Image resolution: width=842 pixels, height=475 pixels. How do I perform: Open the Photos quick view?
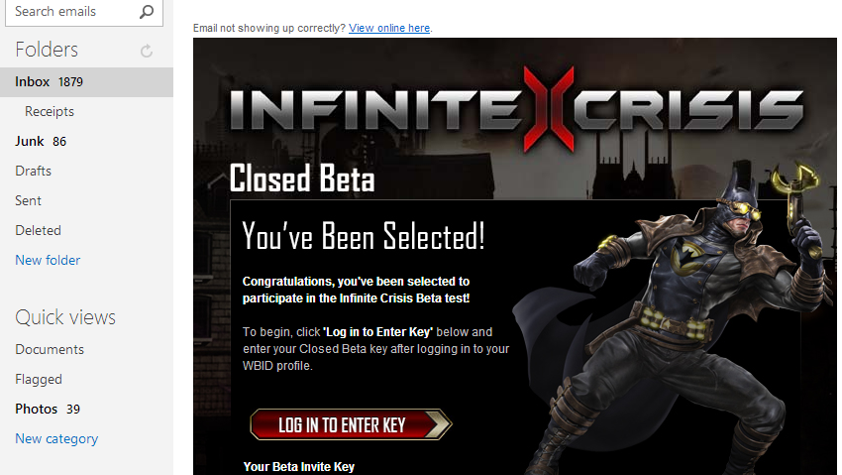click(x=48, y=409)
